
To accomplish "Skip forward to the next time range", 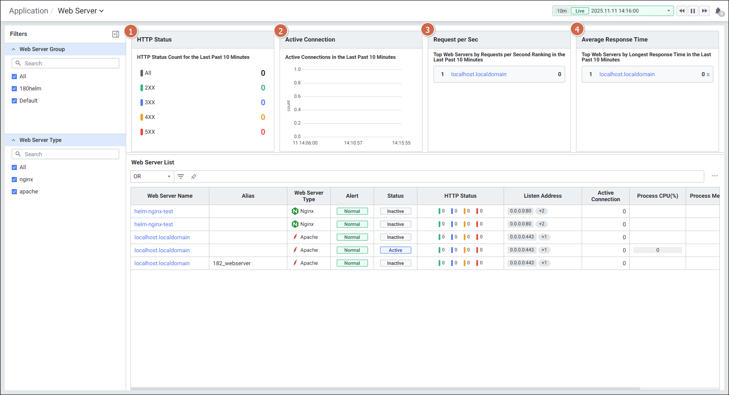I will point(704,11).
